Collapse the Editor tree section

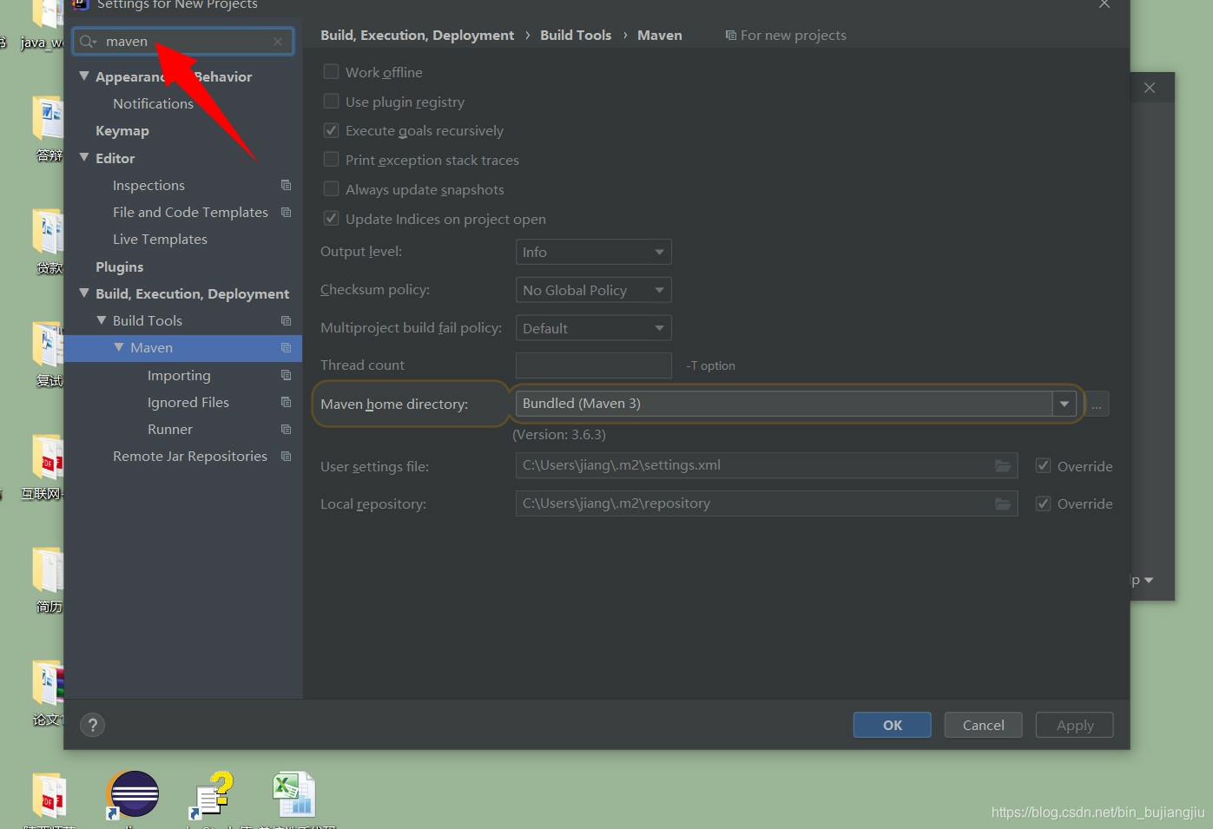point(84,158)
